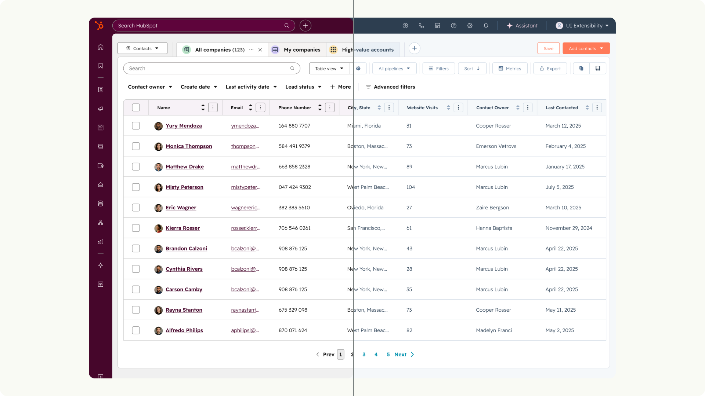Open the UI Extensibility account menu
Screen dimensions: 705x396
[x=582, y=26]
